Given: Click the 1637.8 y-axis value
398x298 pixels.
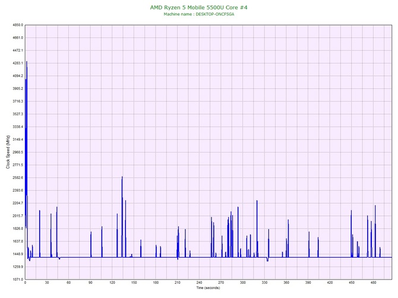Looking at the screenshot, I should pyautogui.click(x=18, y=241).
